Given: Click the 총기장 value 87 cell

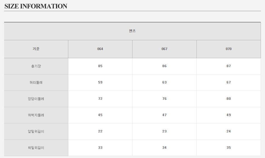Looking at the screenshot, I should click(229, 66).
